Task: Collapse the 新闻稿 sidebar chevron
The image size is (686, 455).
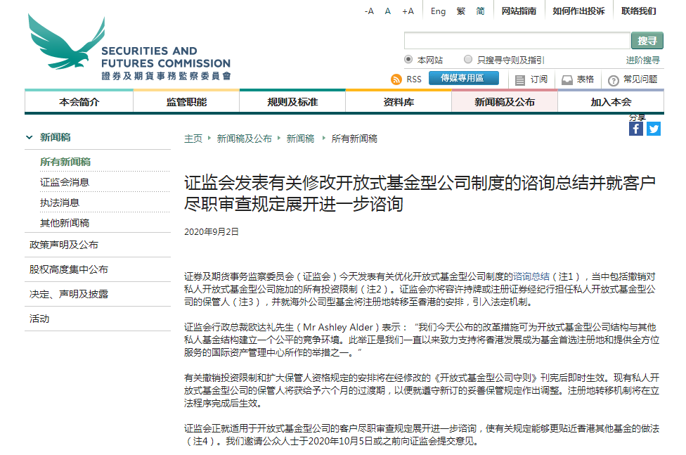Action: click(30, 137)
